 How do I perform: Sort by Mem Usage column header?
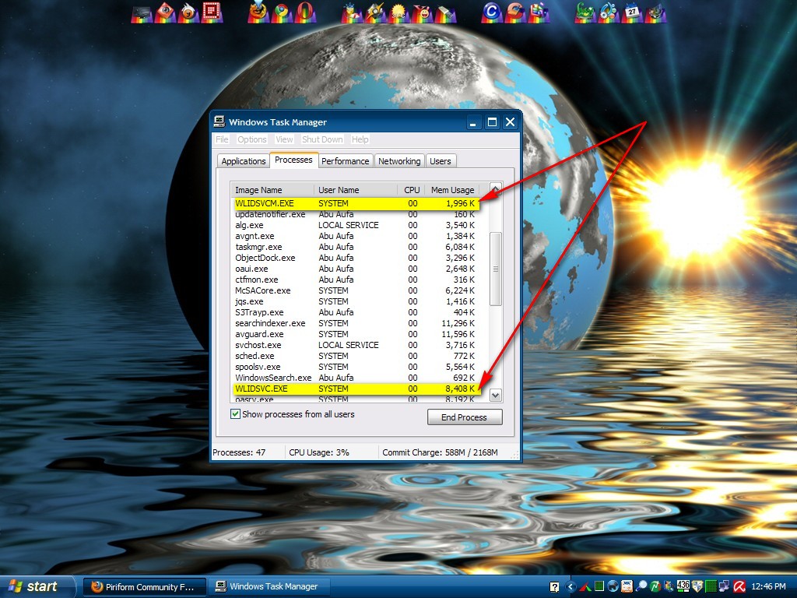pos(452,190)
